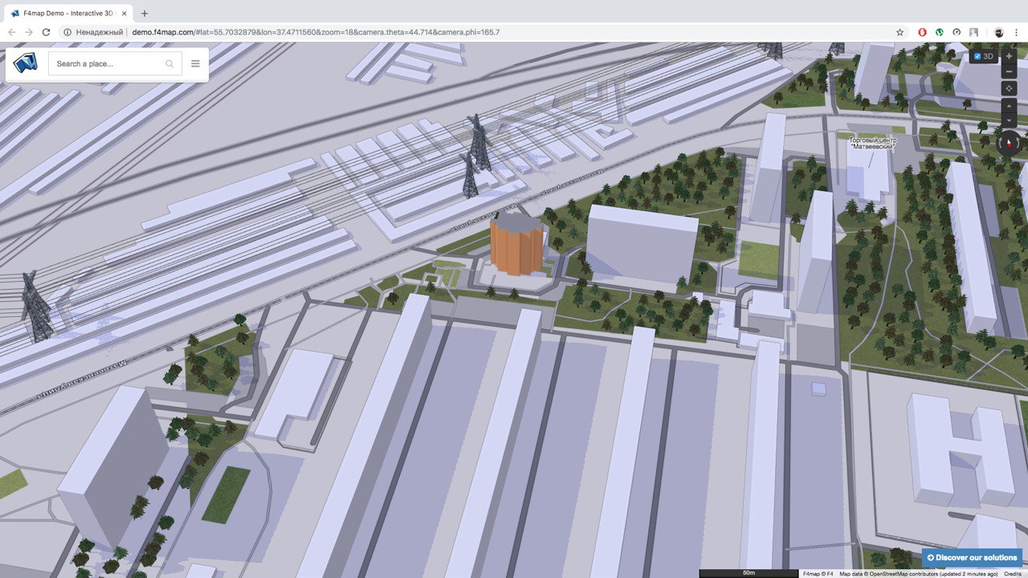This screenshot has height=578, width=1028.
Task: Rotate map using right compass arrow
Action: tap(1018, 144)
